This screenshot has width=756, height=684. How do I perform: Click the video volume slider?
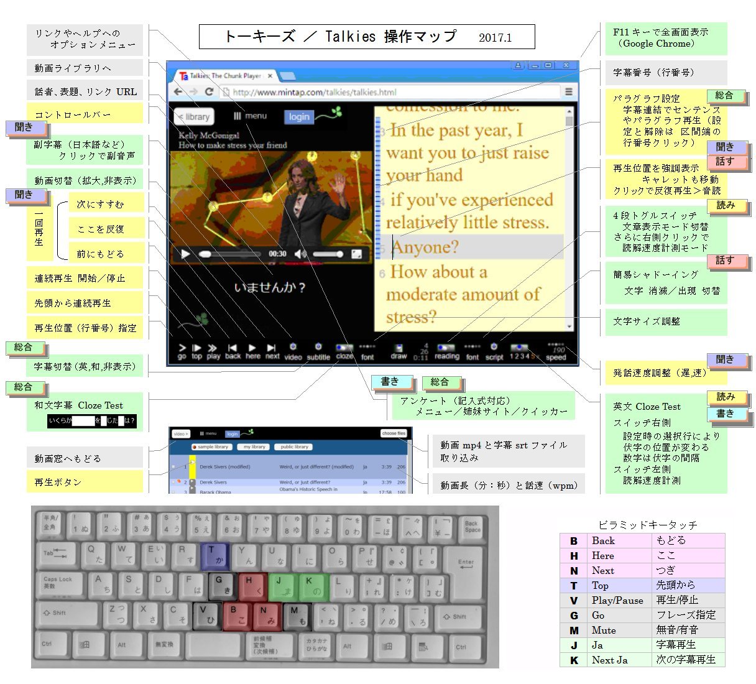[x=328, y=254]
